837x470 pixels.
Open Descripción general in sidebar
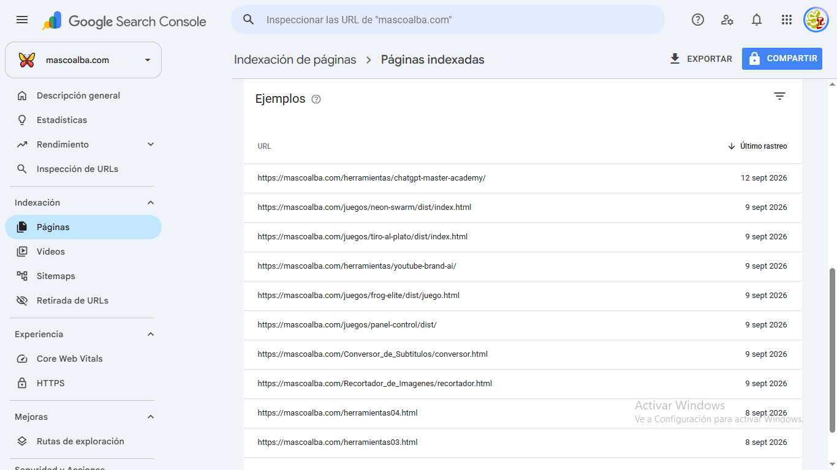[x=83, y=95]
